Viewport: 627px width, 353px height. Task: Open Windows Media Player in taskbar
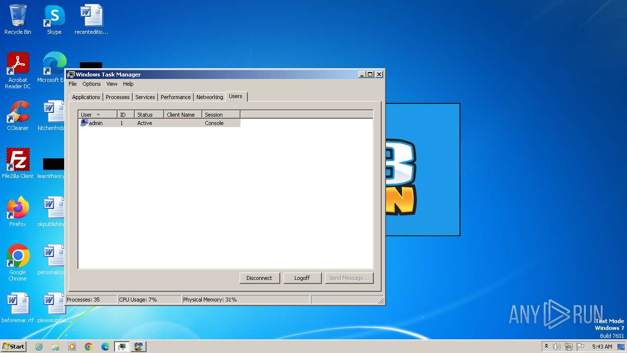pos(72,347)
